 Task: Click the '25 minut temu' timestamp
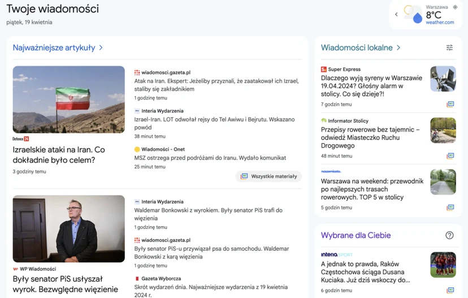(150, 167)
